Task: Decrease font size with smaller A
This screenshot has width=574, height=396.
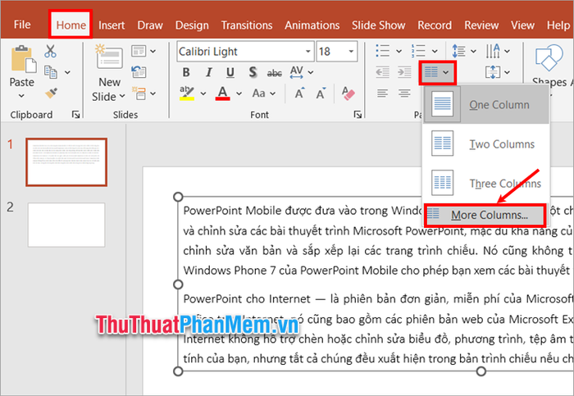Action: tap(321, 93)
